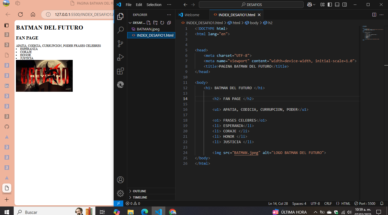Image resolution: width=388 pixels, height=215 pixels.
Task: Open the Selection menu
Action: pos(154,5)
